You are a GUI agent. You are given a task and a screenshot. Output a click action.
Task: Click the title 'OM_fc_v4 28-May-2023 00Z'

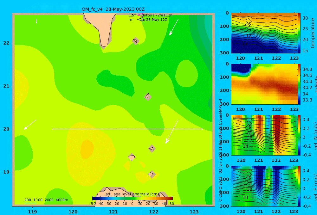[x=113, y=9]
